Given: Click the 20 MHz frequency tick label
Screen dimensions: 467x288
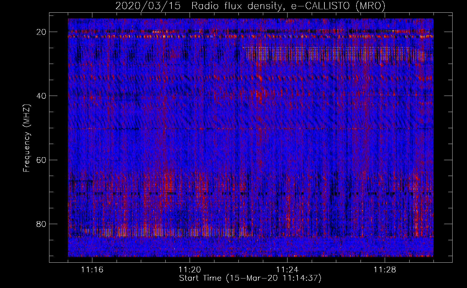Looking at the screenshot, I should click(x=42, y=32).
